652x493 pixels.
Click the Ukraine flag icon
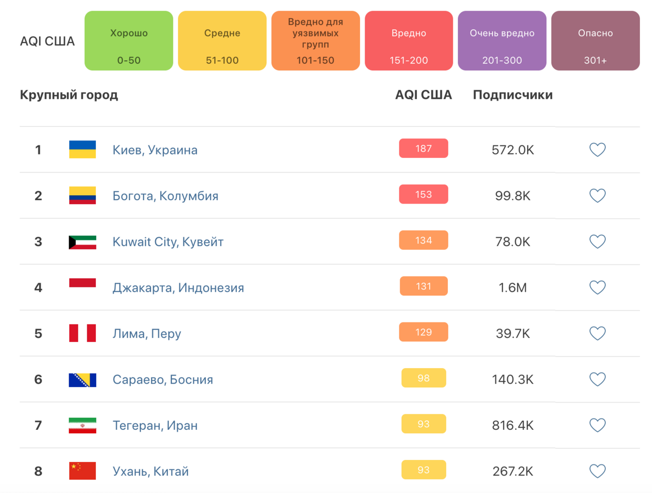(82, 149)
